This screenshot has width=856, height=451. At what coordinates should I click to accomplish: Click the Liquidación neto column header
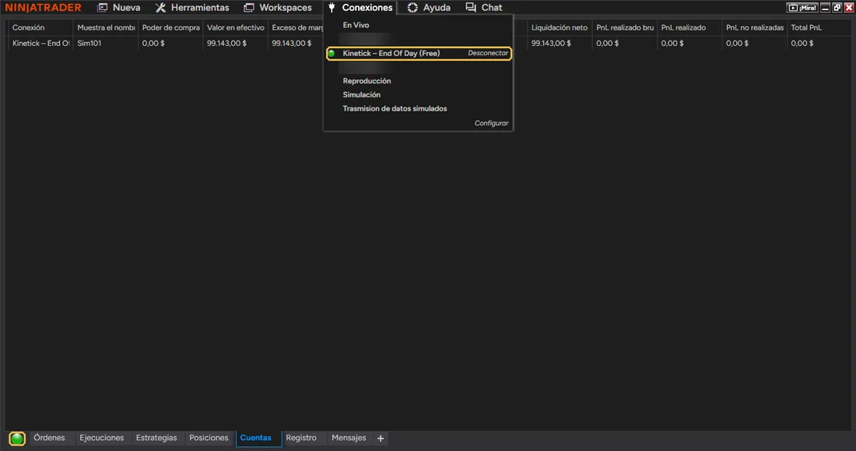[559, 27]
